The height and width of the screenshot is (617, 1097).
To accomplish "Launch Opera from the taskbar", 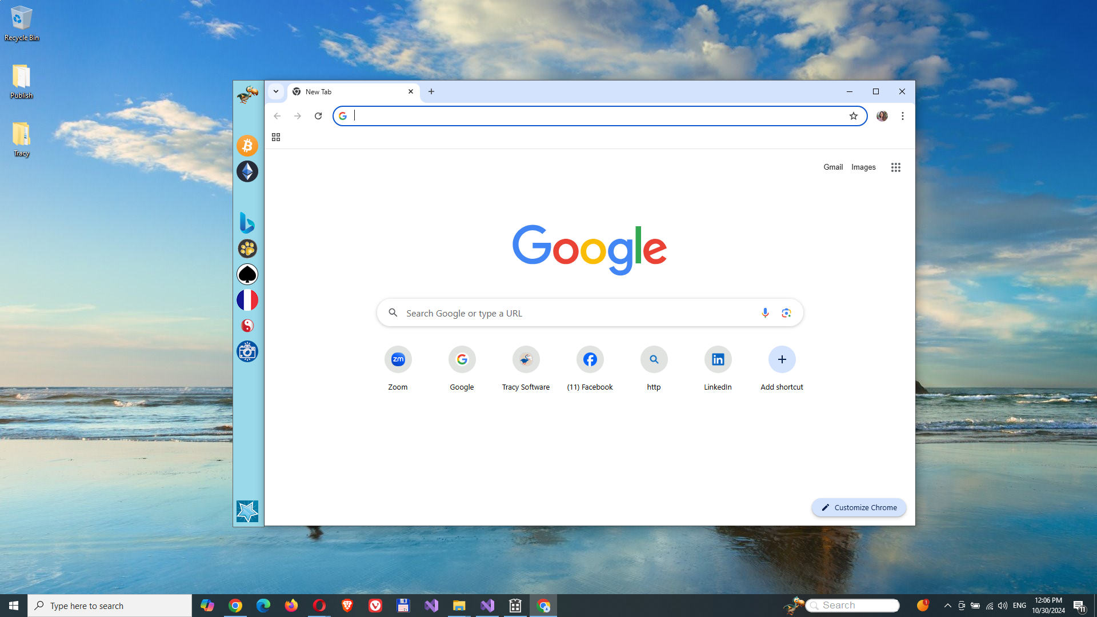I will pos(319,606).
